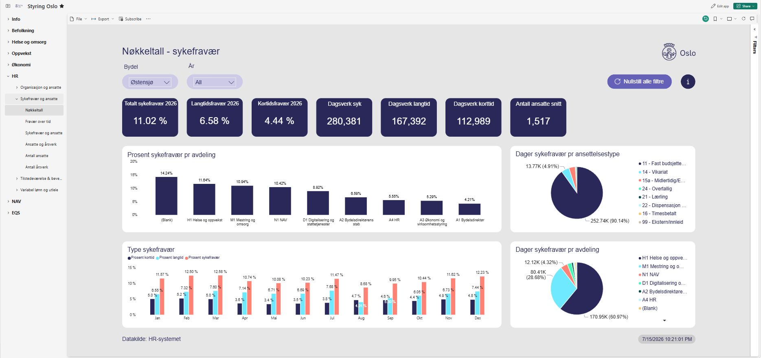Screen dimensions: 761x358
Task: Click the Styring Oslo app logo
Action: click(19, 6)
